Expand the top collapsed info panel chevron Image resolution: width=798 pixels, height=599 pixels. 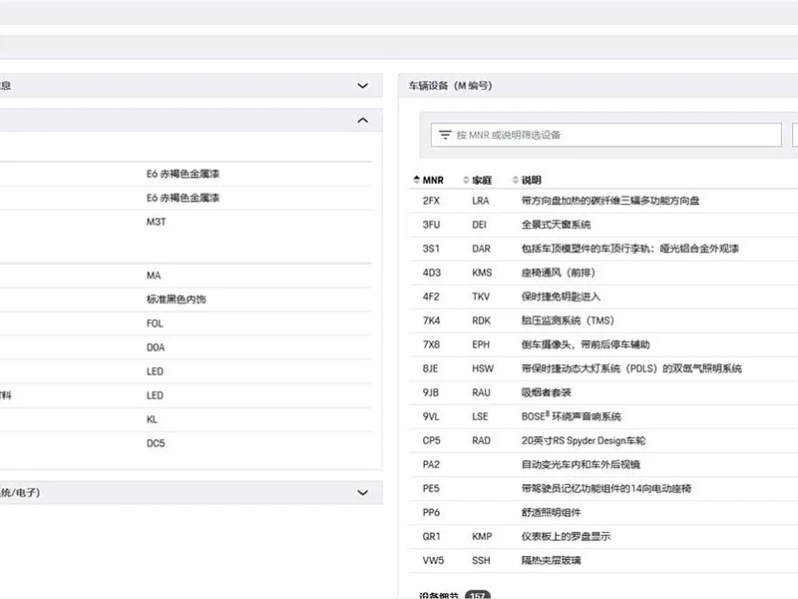point(362,86)
